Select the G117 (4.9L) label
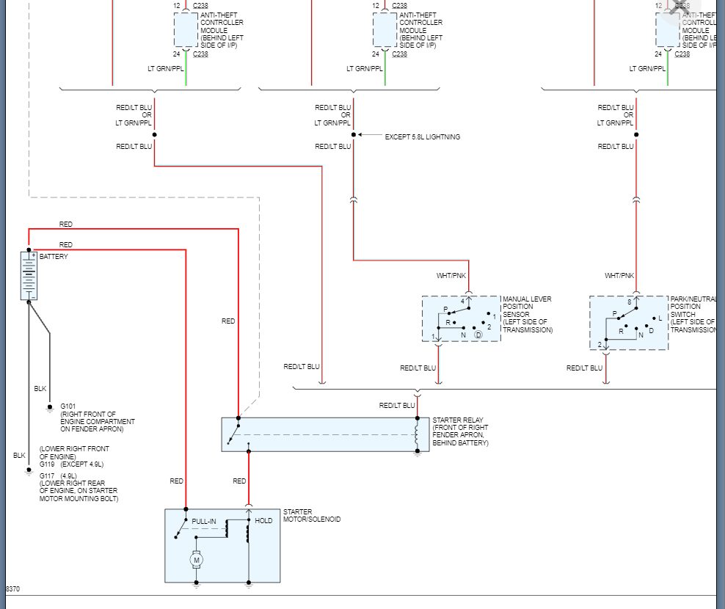725x609 pixels. pyautogui.click(x=58, y=475)
